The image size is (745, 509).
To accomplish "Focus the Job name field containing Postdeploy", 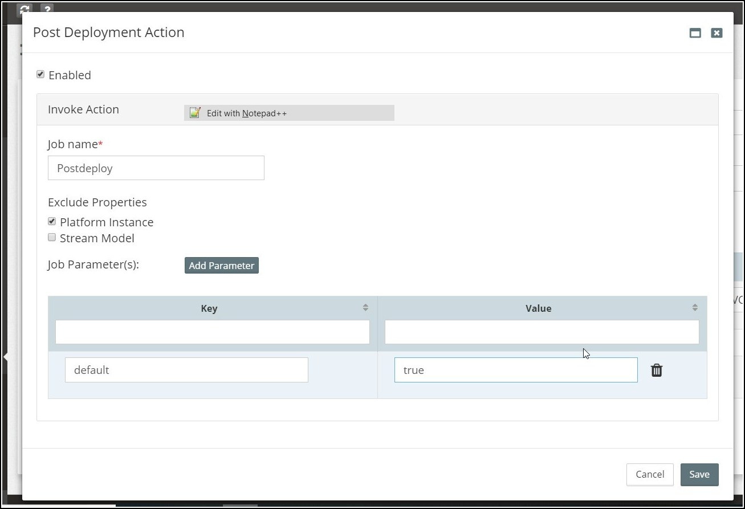I will click(x=156, y=168).
